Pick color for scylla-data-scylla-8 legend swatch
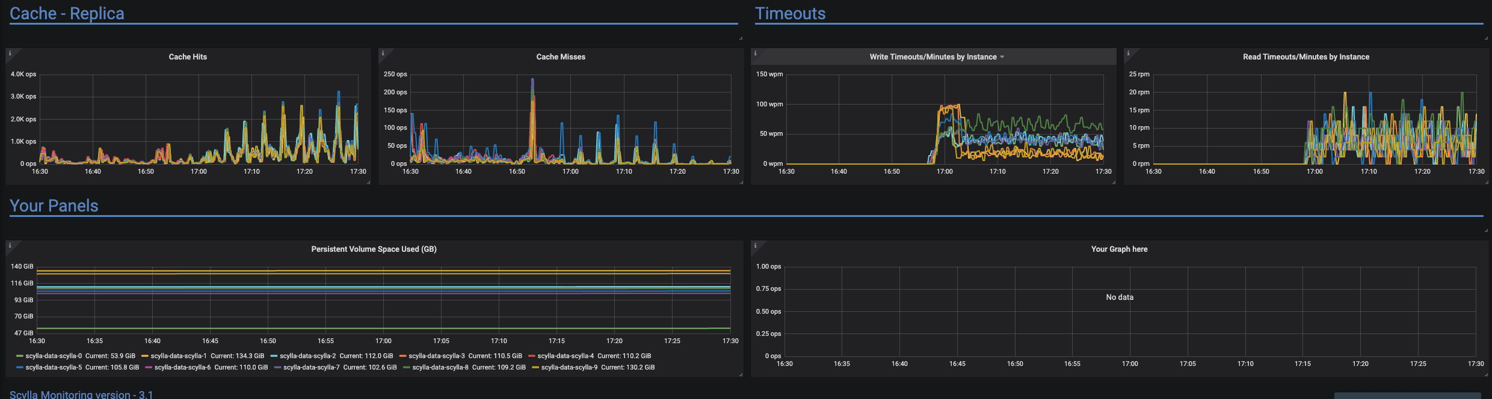 click(x=407, y=367)
